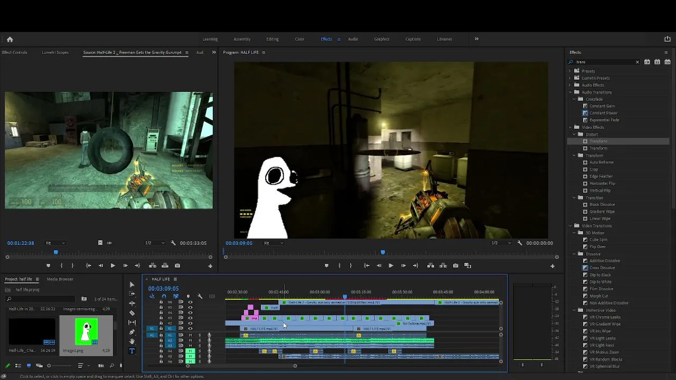
Task: Select the Constant Power audio transition
Action: click(603, 113)
